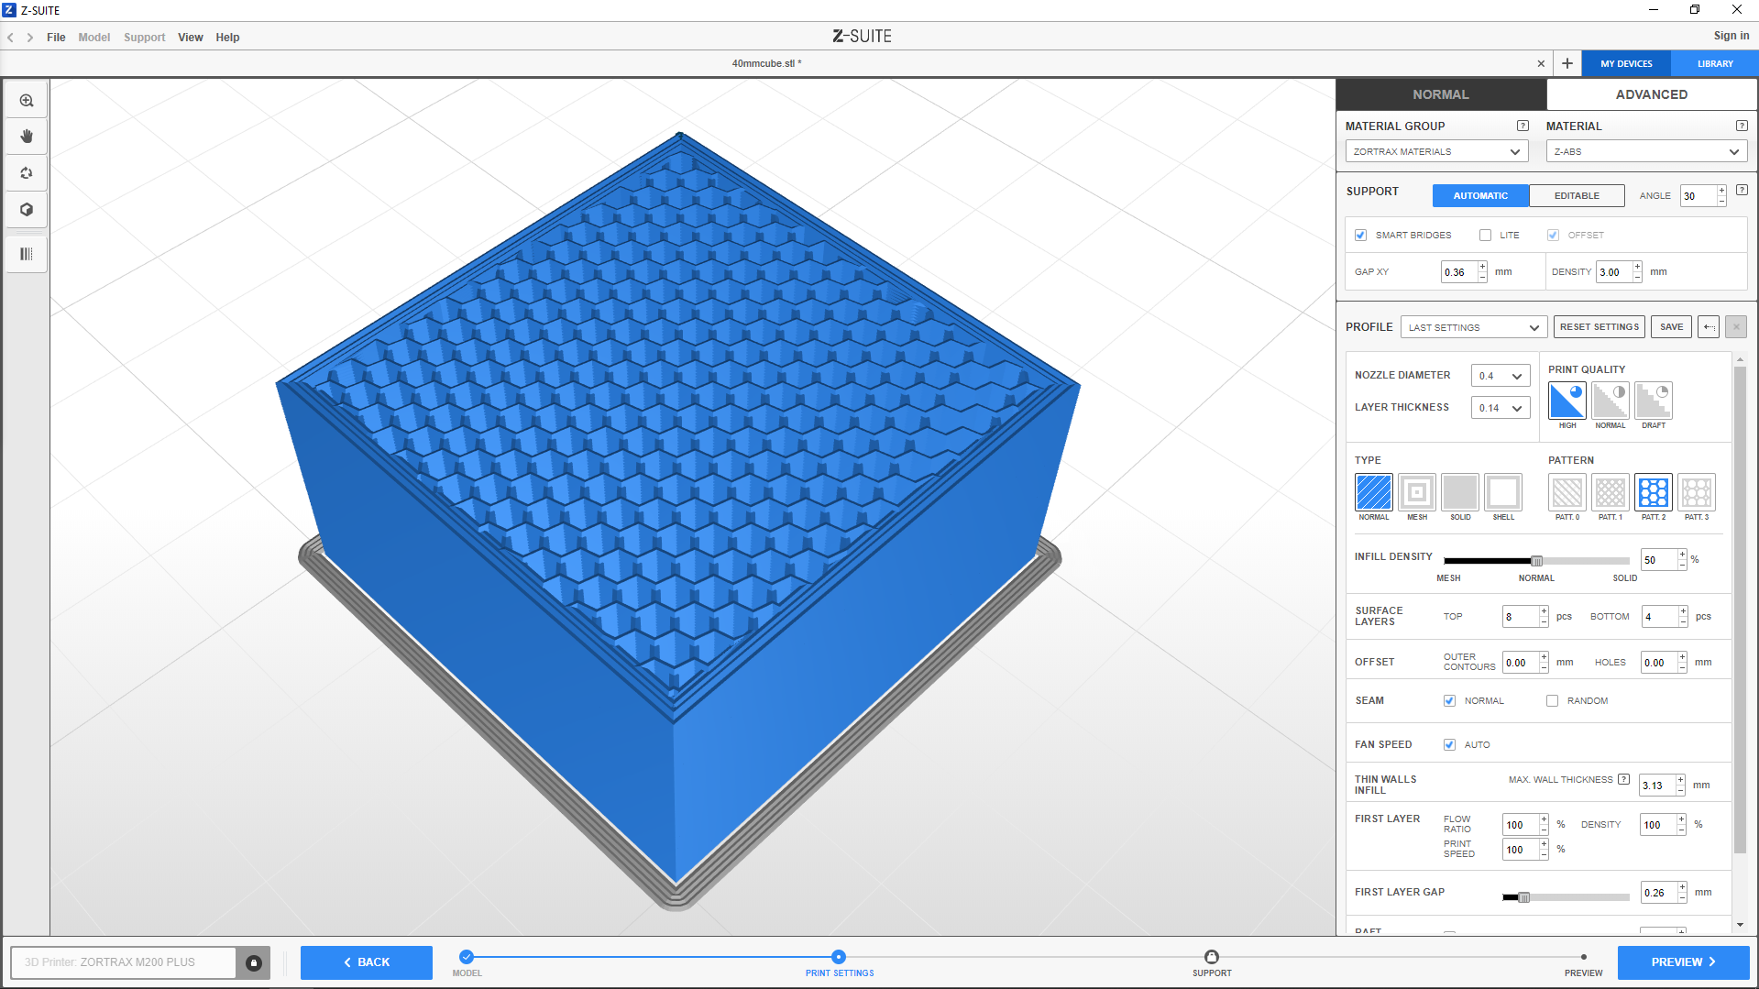Enable the Lite support checkbox

tap(1485, 236)
